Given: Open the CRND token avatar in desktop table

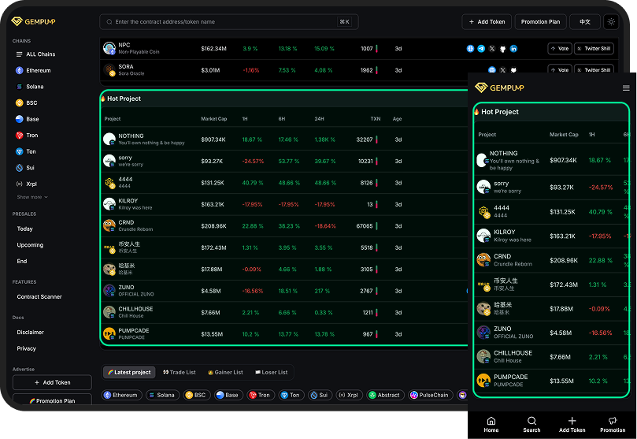Looking at the screenshot, I should [109, 226].
